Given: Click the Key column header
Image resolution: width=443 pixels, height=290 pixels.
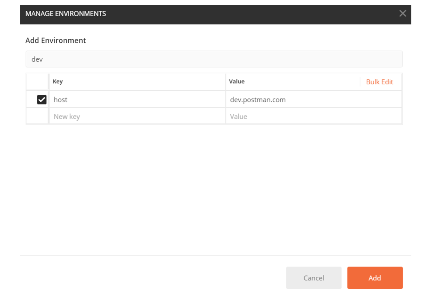Looking at the screenshot, I should 58,82.
